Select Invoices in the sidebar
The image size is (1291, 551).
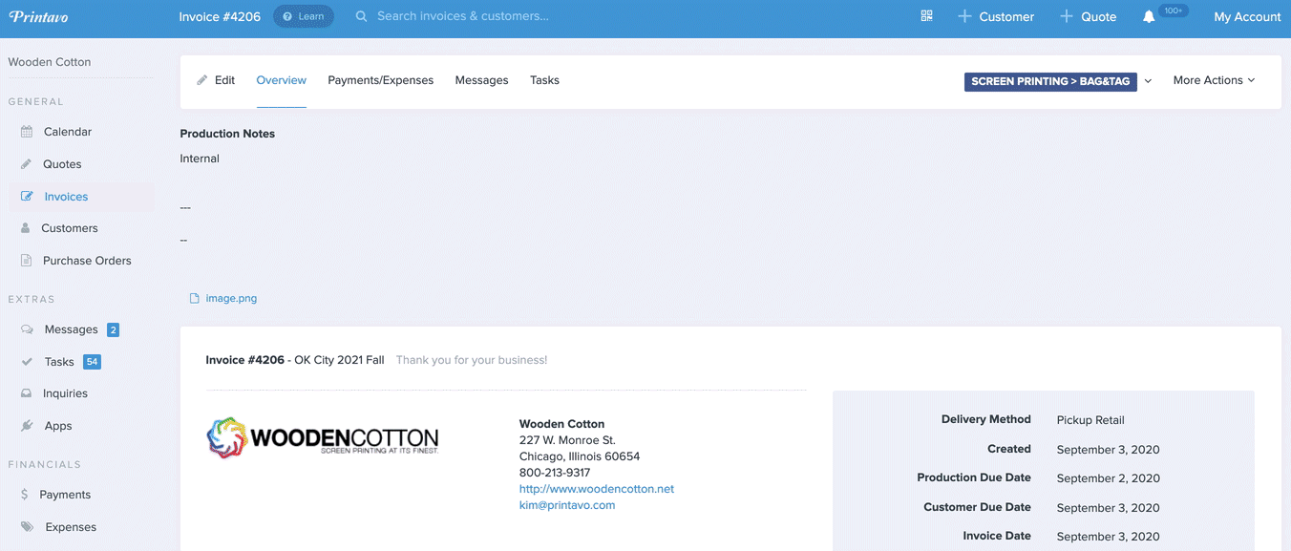[66, 197]
